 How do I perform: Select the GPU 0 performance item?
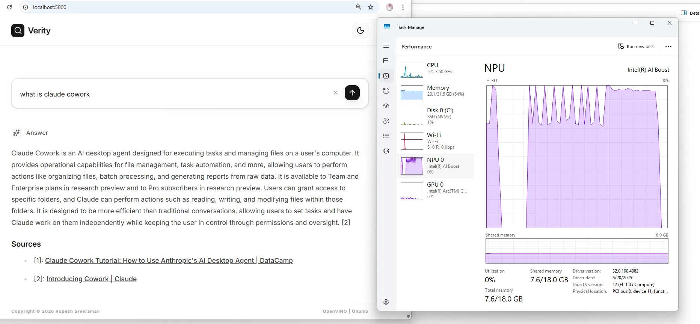tap(435, 190)
